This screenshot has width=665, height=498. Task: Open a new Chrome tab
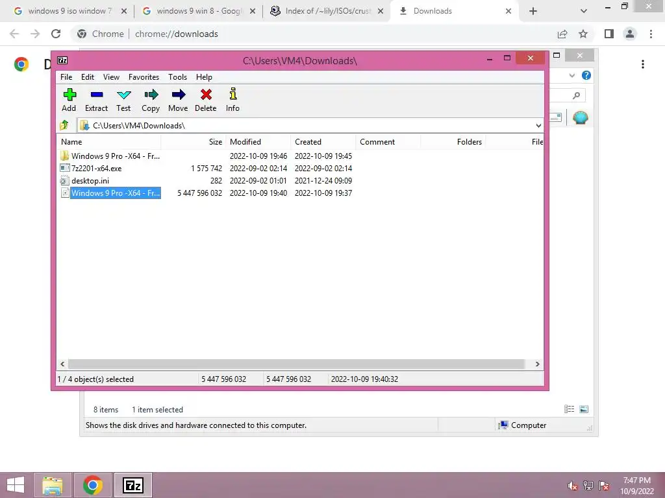[533, 11]
